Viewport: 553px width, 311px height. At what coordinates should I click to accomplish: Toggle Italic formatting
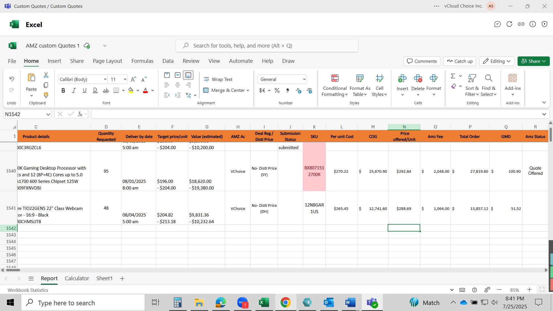74,90
